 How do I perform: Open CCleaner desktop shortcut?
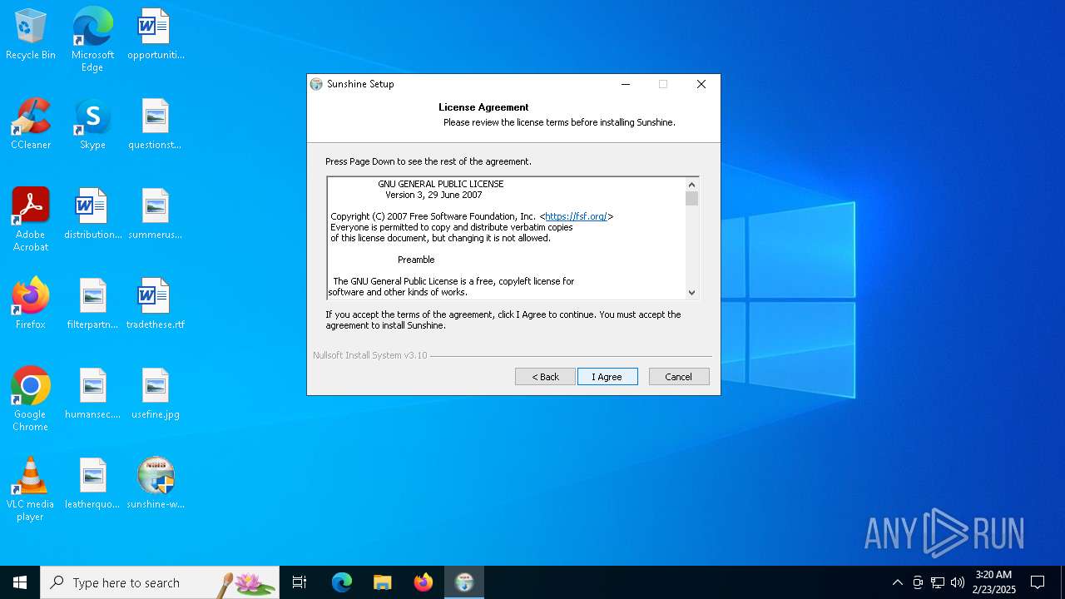[31, 124]
